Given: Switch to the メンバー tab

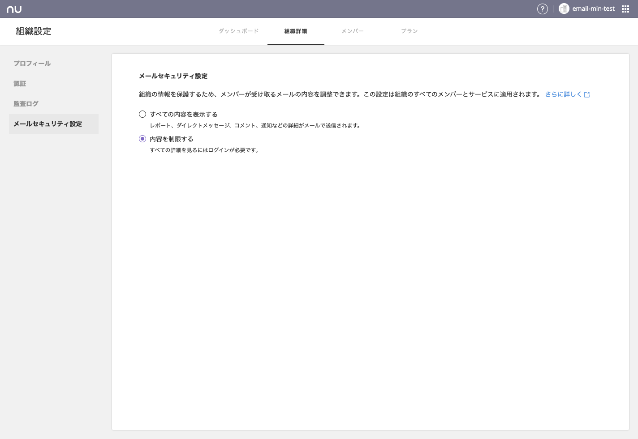Looking at the screenshot, I should coord(352,31).
